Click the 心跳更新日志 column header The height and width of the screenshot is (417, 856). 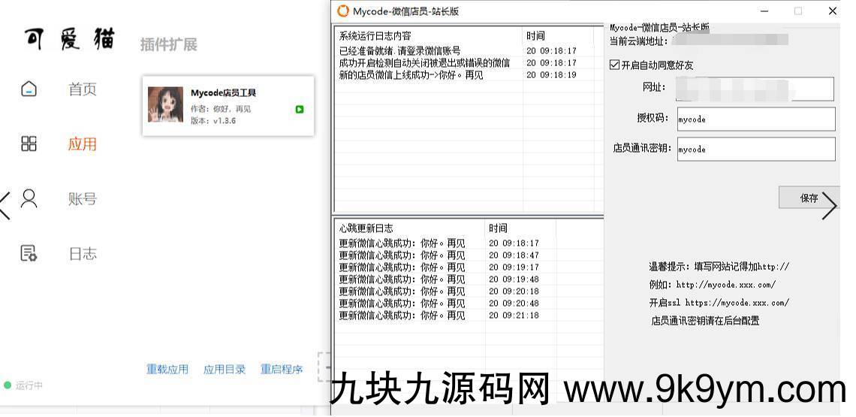pos(410,228)
